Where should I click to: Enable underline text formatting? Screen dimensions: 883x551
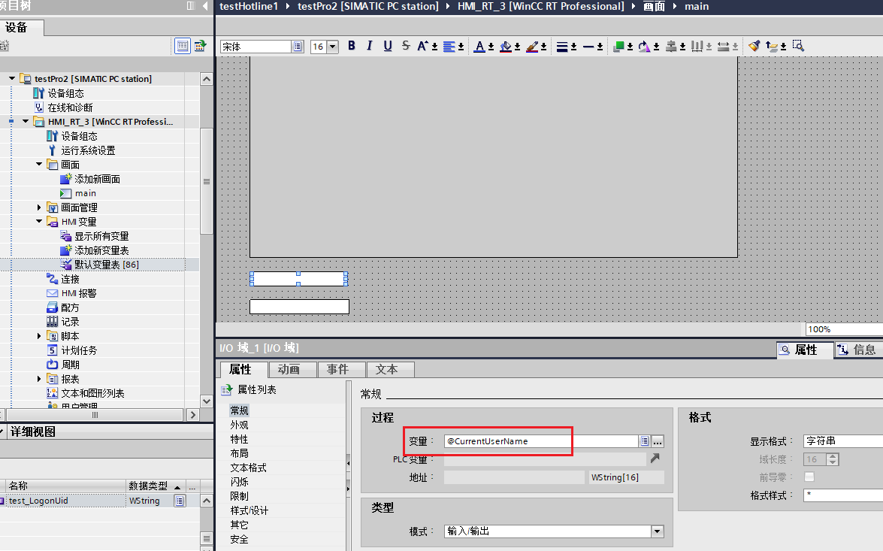click(388, 46)
